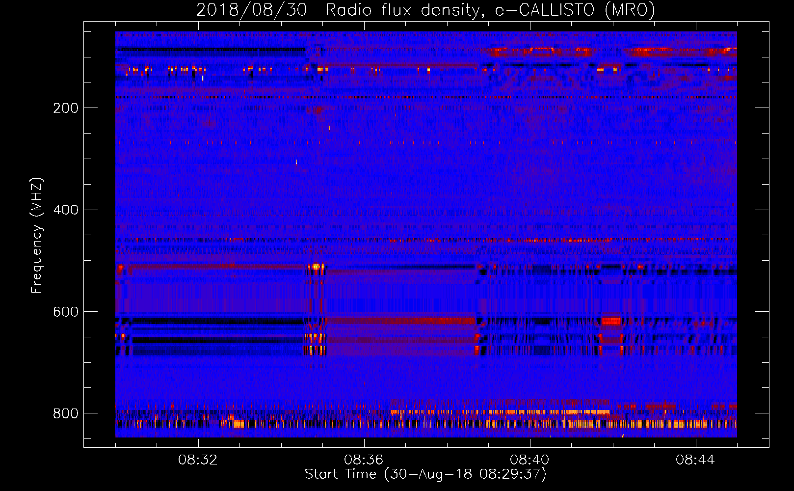Select the '800' frequency axis label
Viewport: 794px width, 491px height.
click(x=66, y=413)
